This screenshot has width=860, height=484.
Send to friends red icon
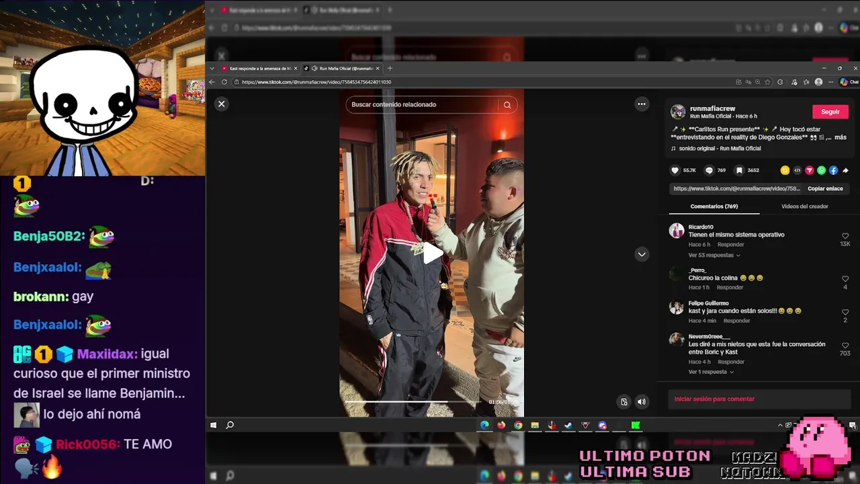point(809,171)
